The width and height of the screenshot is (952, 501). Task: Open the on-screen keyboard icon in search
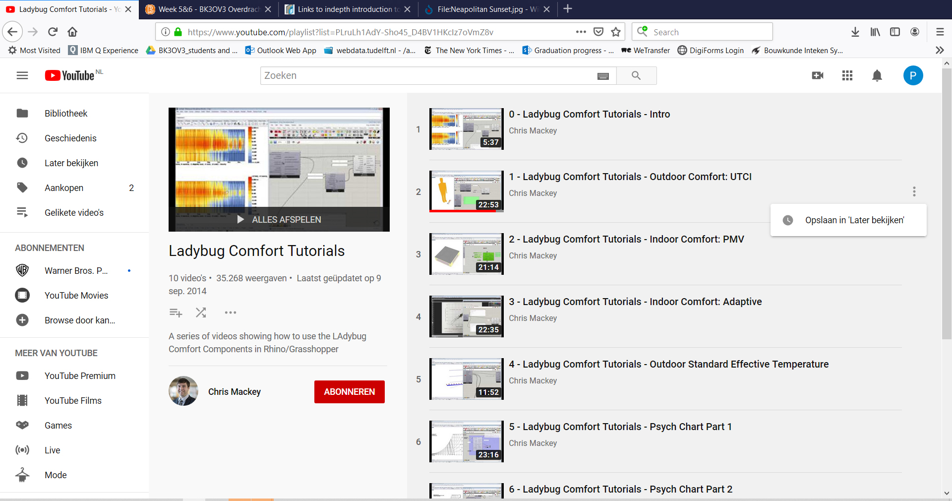point(603,76)
